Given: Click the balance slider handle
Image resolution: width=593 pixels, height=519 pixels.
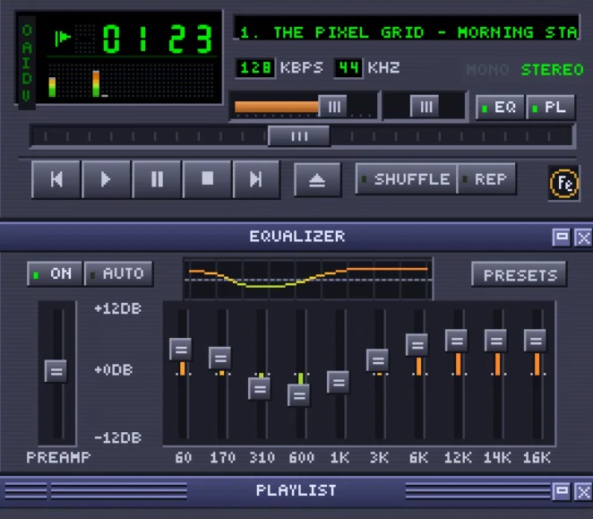Looking at the screenshot, I should [x=425, y=107].
